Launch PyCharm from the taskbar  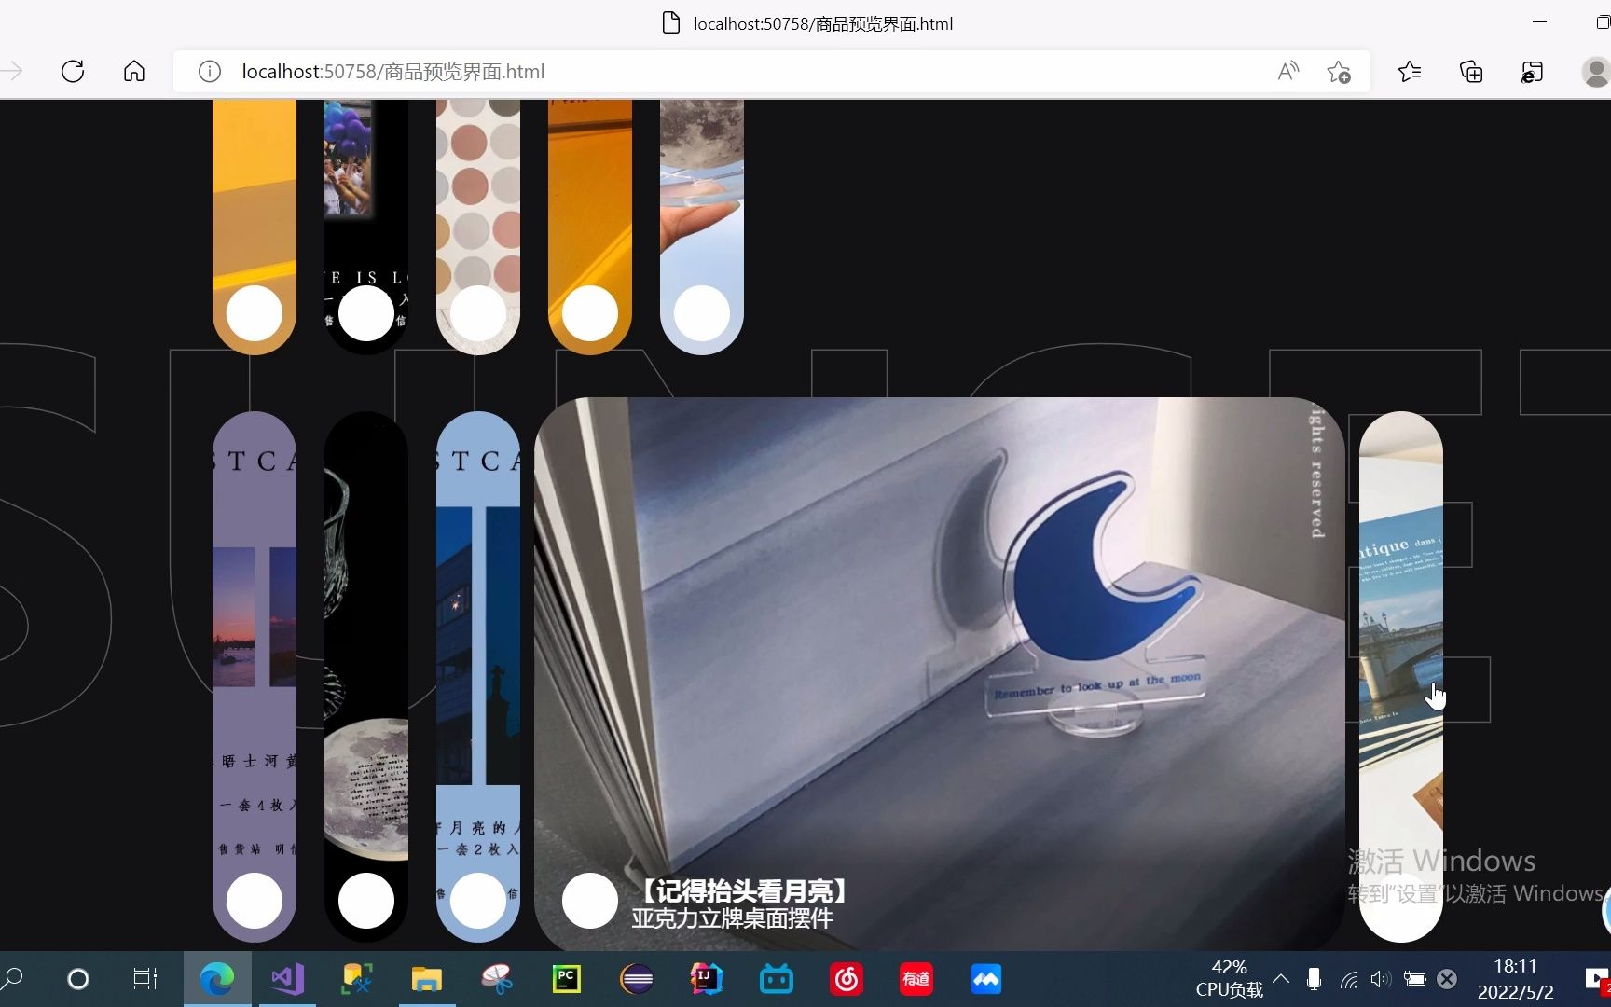click(566, 979)
